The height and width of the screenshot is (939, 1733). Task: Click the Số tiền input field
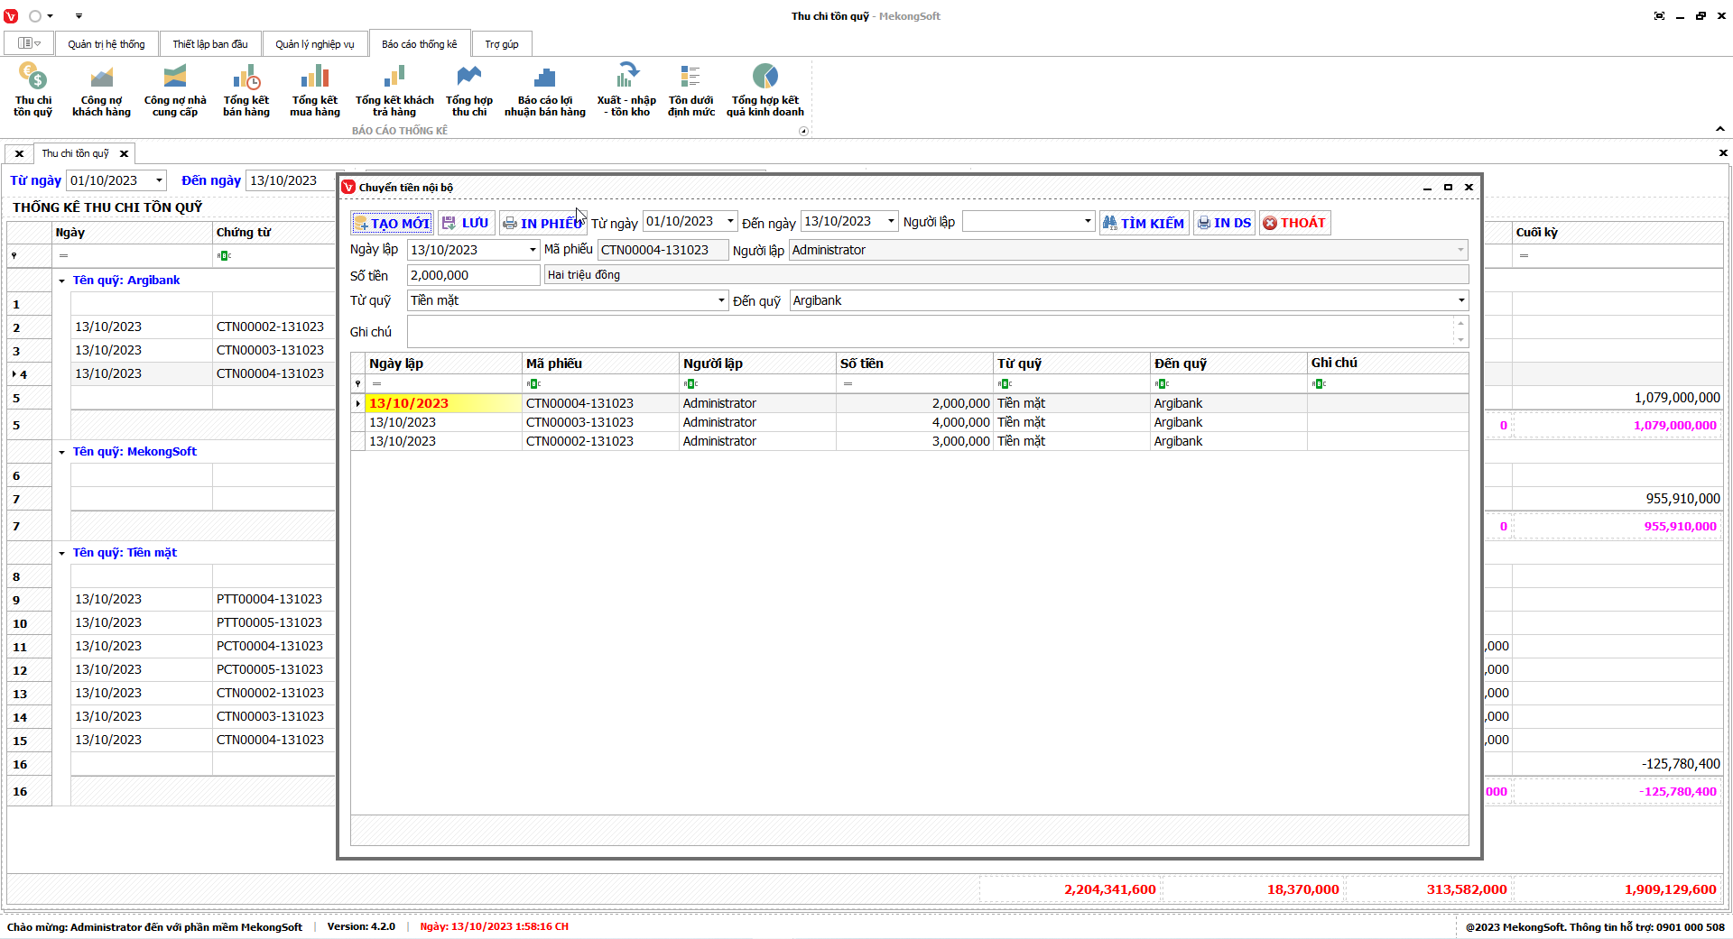point(473,275)
